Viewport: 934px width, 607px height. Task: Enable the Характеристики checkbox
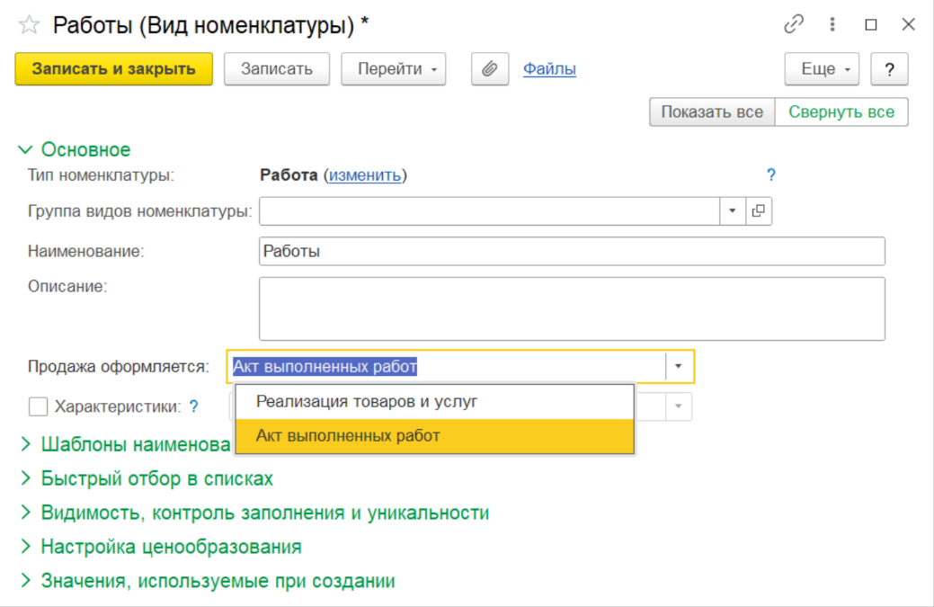pyautogui.click(x=38, y=406)
